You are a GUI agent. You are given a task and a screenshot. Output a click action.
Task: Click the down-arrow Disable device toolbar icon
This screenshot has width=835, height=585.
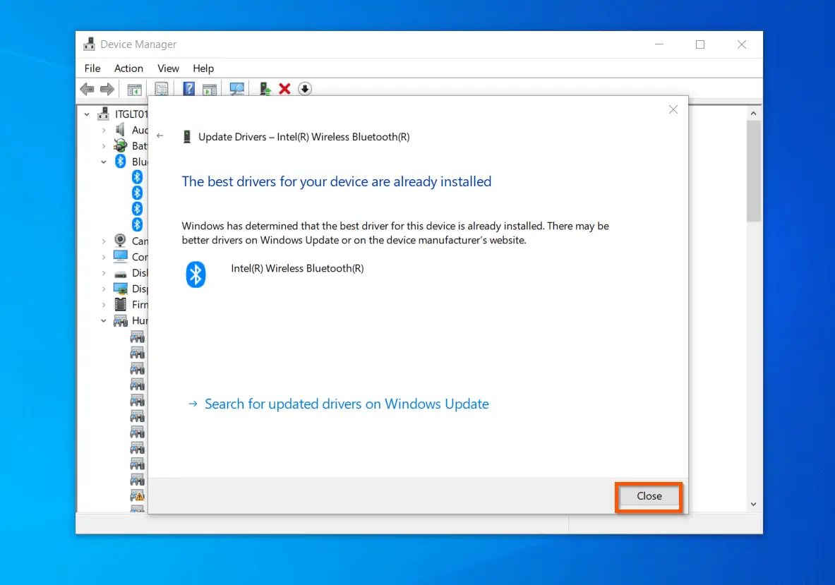[x=305, y=89]
